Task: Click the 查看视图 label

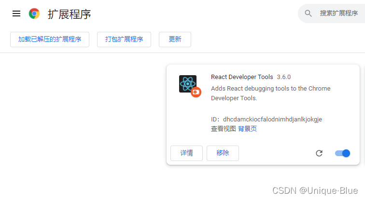Action: tap(224, 129)
